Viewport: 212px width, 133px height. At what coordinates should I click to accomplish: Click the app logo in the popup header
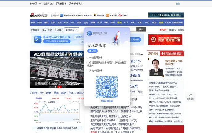(x=89, y=33)
